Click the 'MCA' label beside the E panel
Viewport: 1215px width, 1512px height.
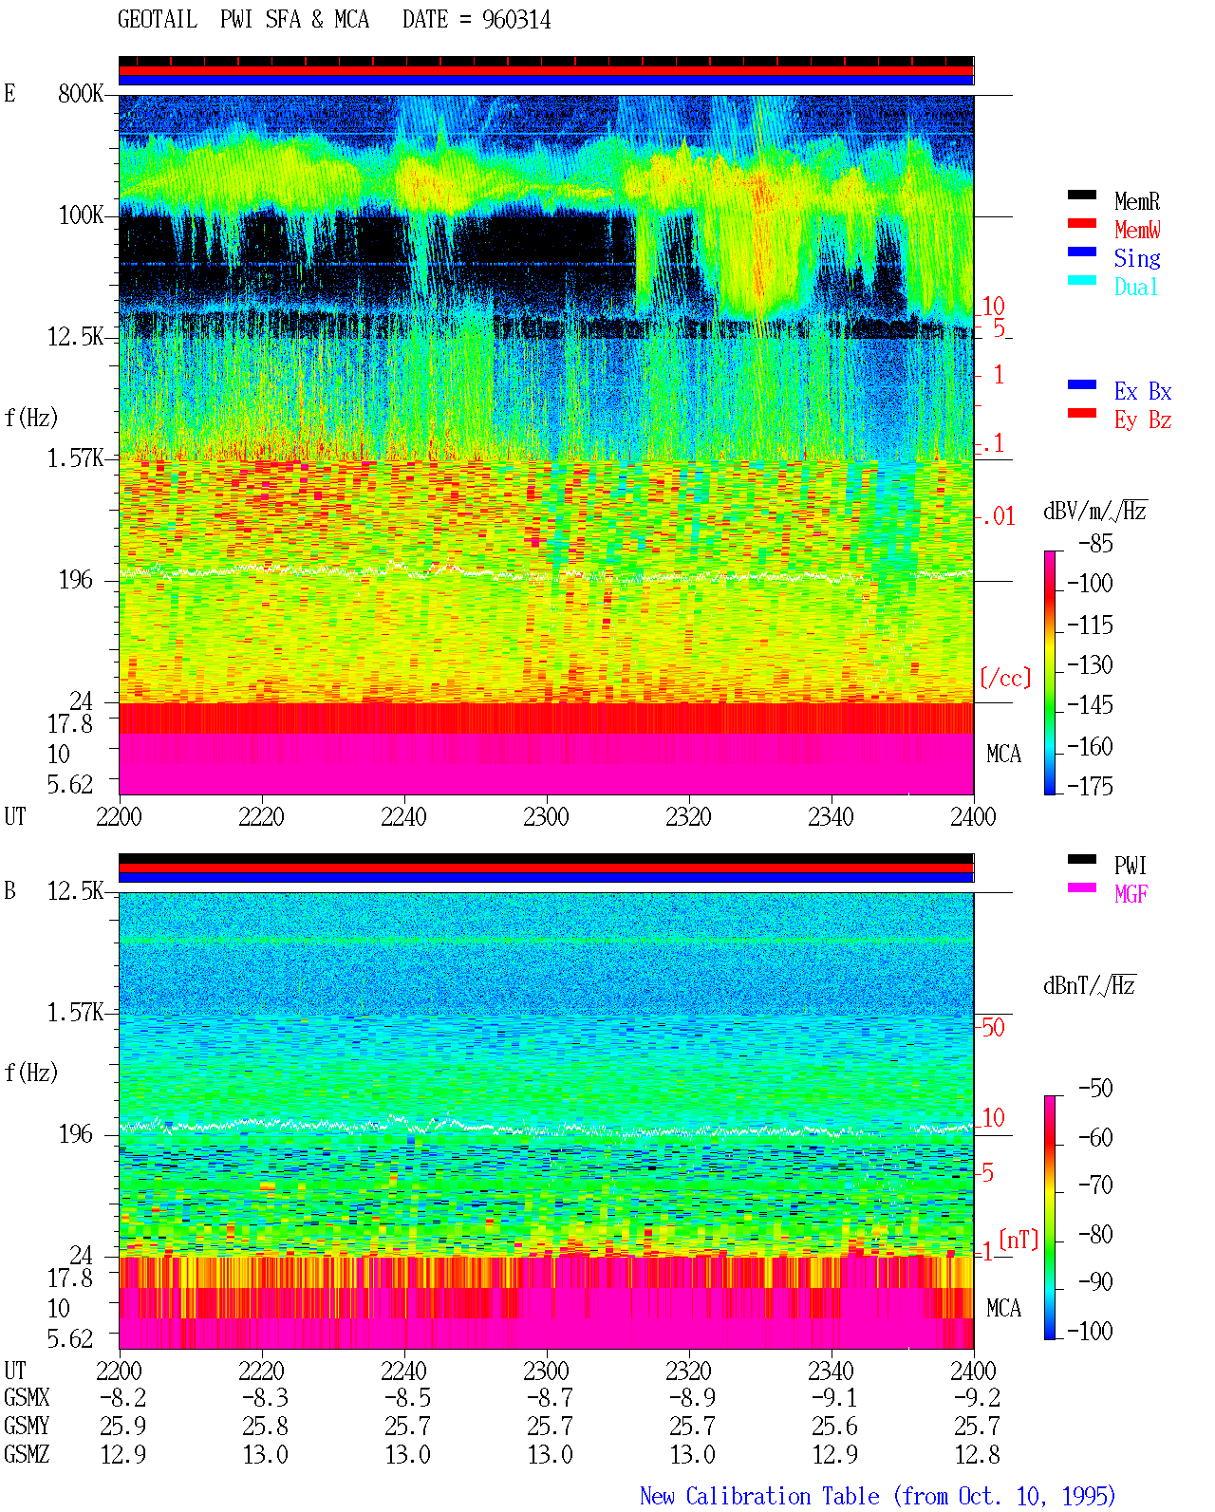click(1003, 755)
